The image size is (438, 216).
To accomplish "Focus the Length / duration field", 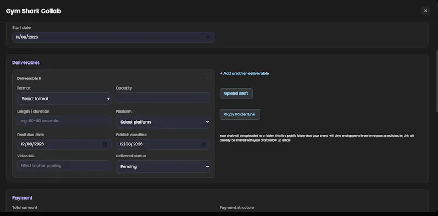I will (x=64, y=121).
